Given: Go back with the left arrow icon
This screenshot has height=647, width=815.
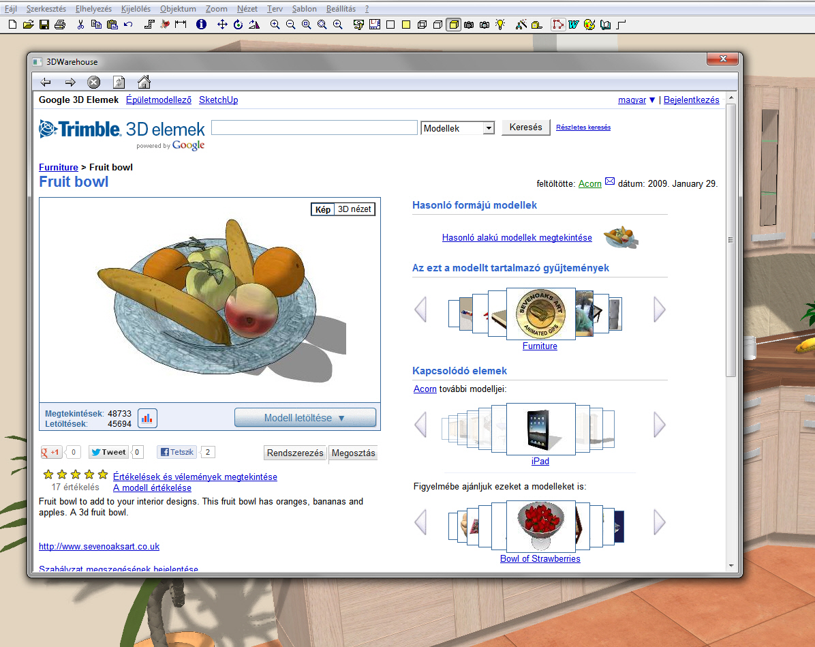Looking at the screenshot, I should [x=46, y=82].
